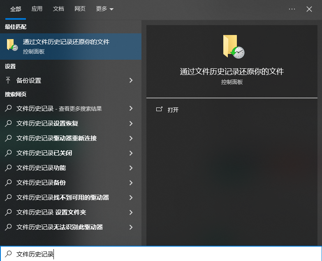Expand chevron for 文件历史记录设置恢复
Screen dimensions: 322x261
[x=131, y=124]
